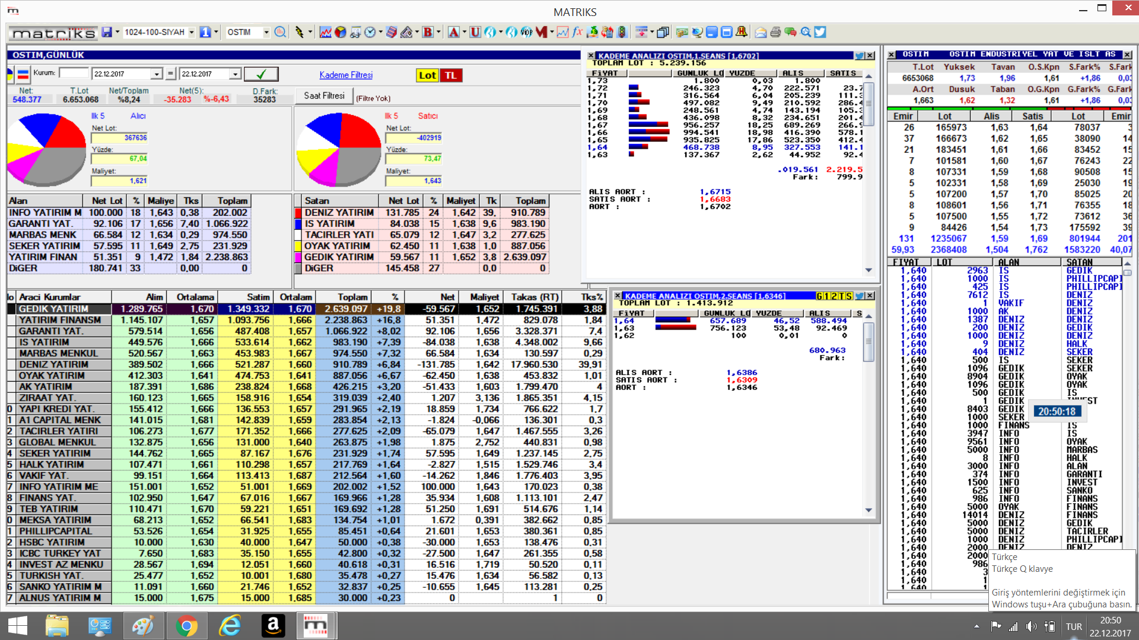Click the 1.SEANS Kademe vertical scrollbar thumb
This screenshot has width=1139, height=640.
tap(869, 104)
